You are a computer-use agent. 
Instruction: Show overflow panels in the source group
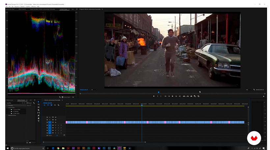point(77,9)
